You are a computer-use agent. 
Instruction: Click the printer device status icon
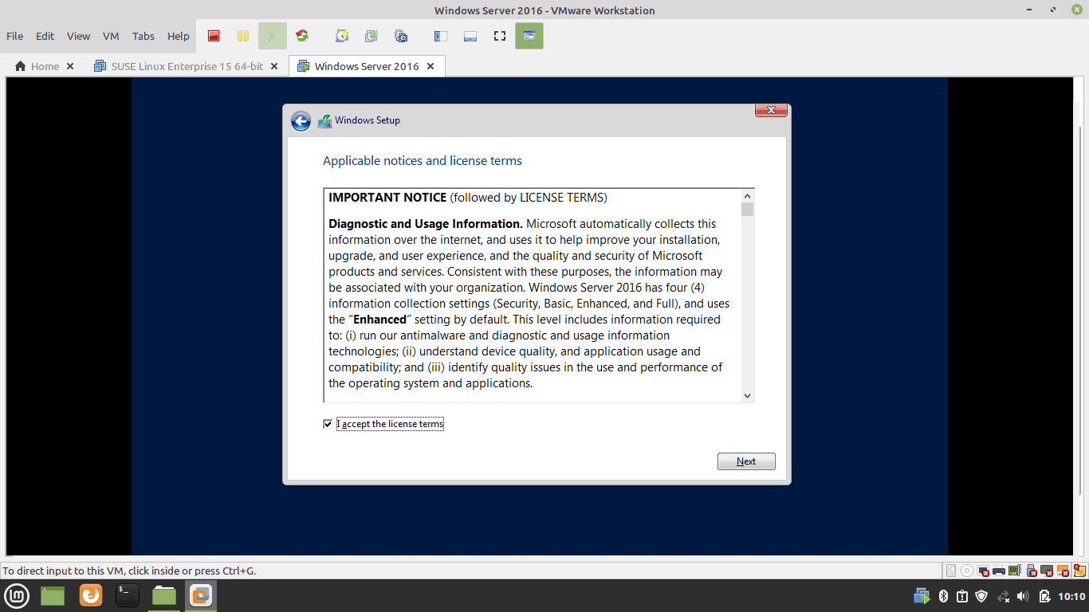point(999,571)
